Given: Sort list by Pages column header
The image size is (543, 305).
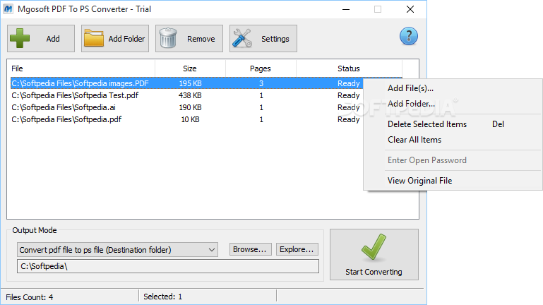Looking at the screenshot, I should click(261, 68).
